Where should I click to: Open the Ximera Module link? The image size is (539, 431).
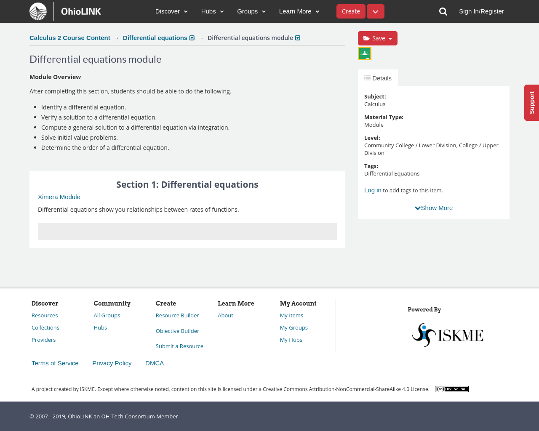coord(59,197)
